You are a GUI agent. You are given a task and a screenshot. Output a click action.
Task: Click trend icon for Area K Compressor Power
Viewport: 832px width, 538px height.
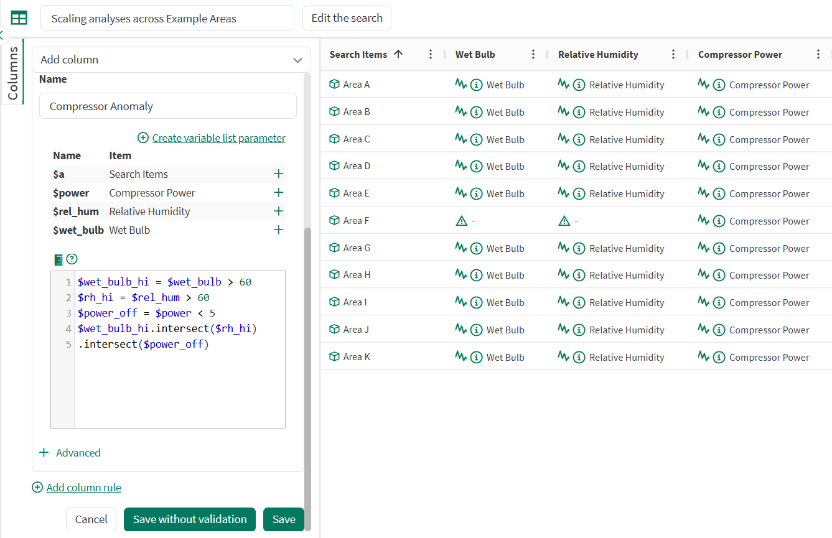(x=704, y=357)
